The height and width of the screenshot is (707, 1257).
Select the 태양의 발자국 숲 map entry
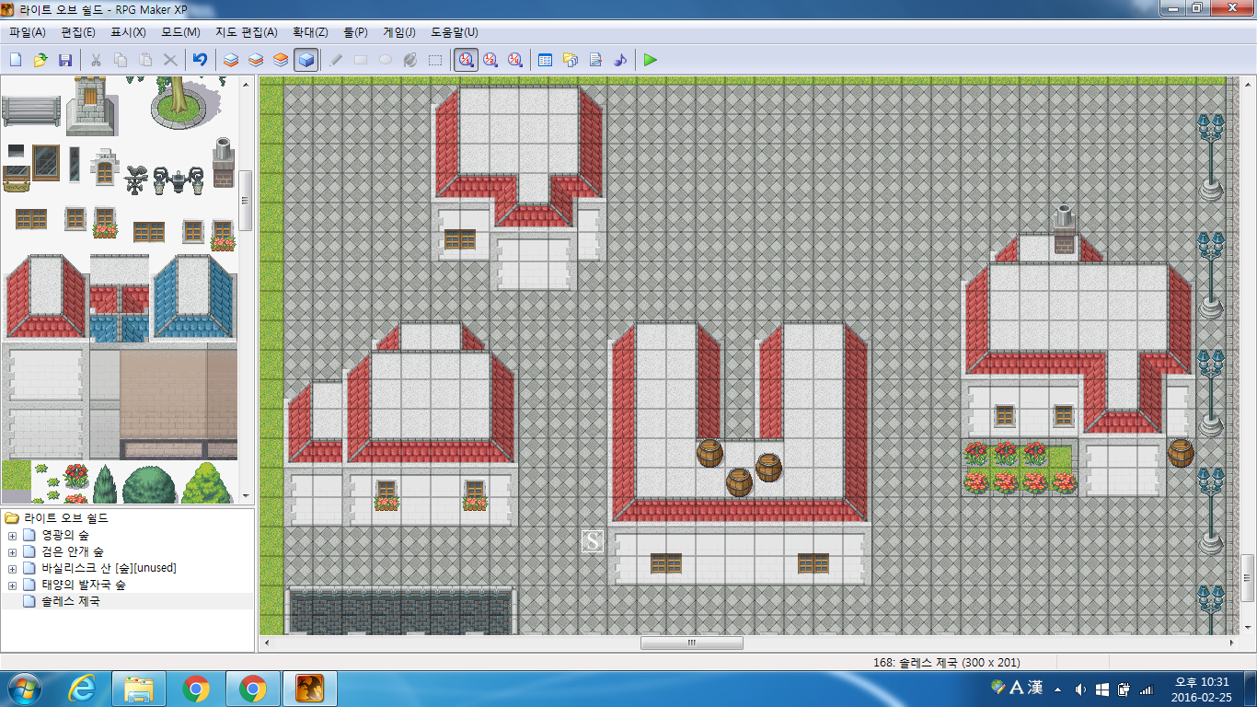pyautogui.click(x=84, y=585)
